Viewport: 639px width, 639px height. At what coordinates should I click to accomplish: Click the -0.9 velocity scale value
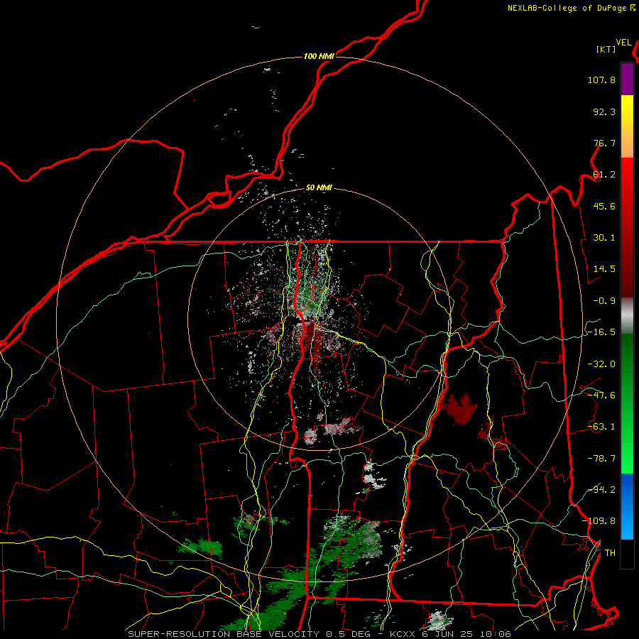(x=604, y=301)
